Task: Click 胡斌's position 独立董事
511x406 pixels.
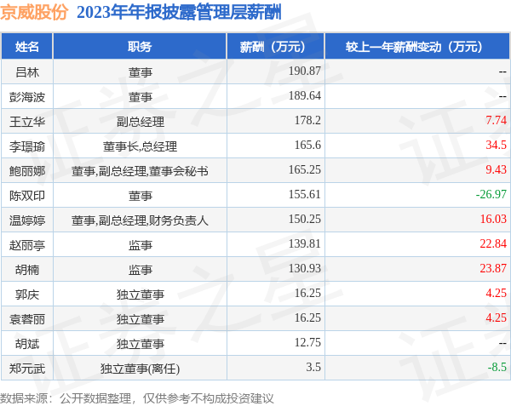Action: tap(141, 344)
